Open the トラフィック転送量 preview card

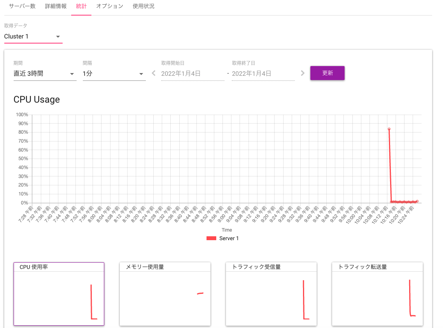tap(377, 294)
